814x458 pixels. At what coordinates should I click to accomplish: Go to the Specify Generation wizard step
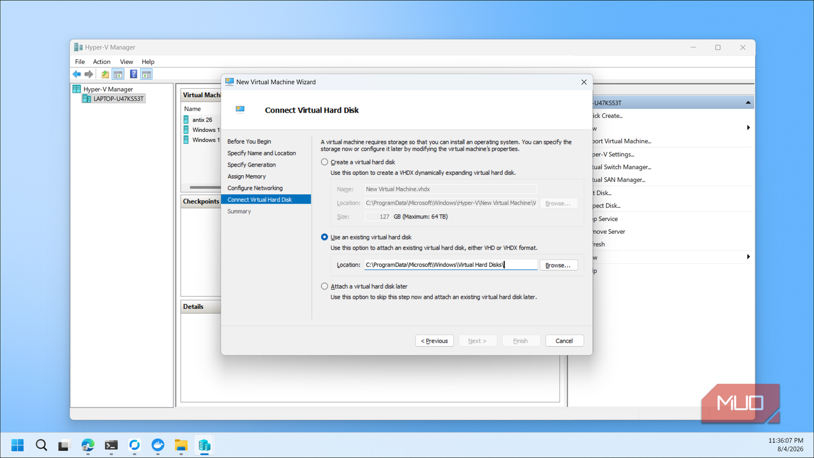pos(251,165)
